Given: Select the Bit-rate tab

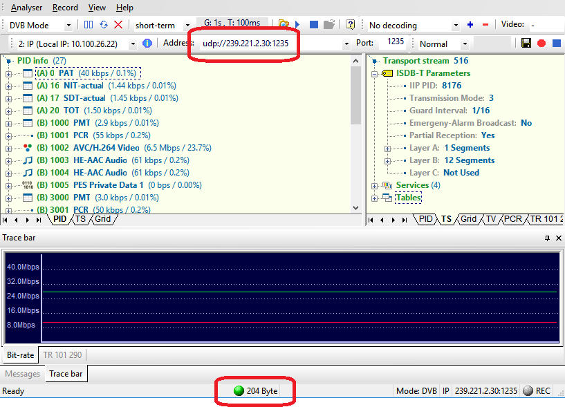Looking at the screenshot, I should pos(21,355).
